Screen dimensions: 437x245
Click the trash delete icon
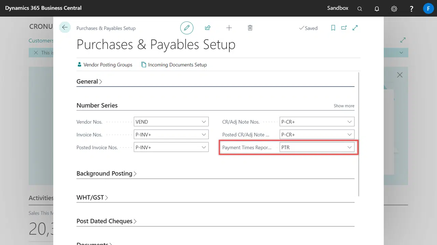[x=250, y=28]
